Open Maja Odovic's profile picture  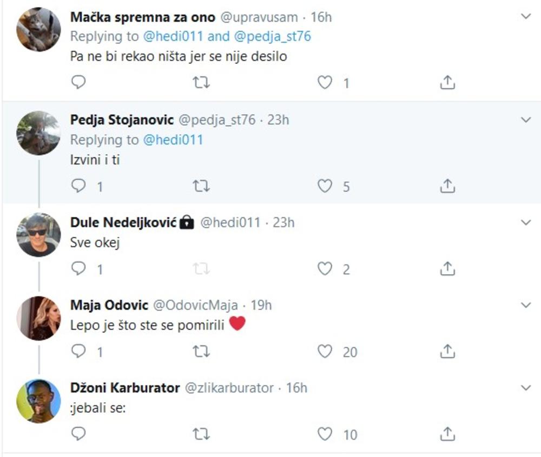38,318
